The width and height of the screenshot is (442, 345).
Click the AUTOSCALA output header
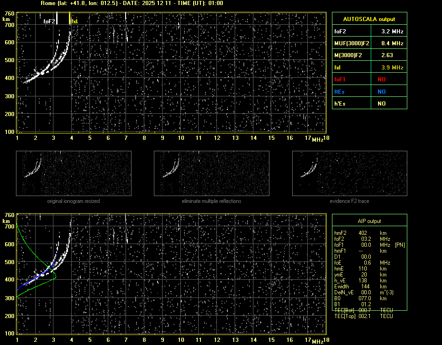(x=369, y=19)
